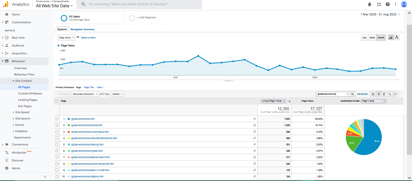The width and height of the screenshot is (412, 181).
Task: Open page link icon for archive.html row
Action: pos(255,125)
